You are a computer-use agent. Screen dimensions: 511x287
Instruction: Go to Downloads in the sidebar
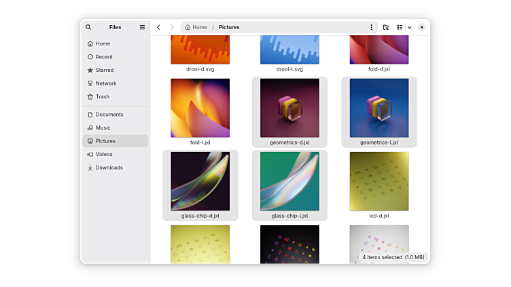click(109, 168)
